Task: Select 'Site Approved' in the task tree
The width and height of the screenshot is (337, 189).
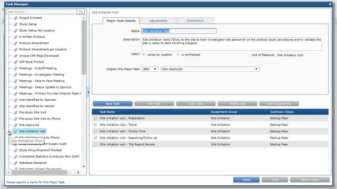Action: 29,125
